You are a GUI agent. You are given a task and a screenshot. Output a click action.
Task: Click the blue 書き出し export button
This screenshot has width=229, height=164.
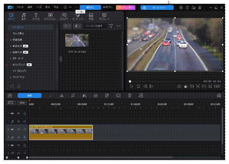pos(90,8)
